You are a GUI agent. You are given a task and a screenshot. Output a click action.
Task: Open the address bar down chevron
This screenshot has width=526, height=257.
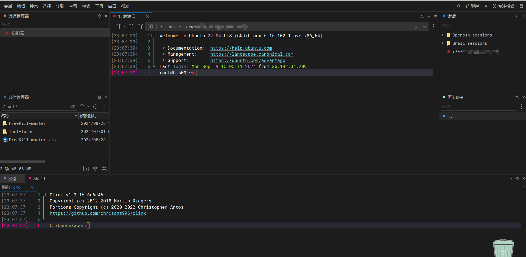point(424,27)
